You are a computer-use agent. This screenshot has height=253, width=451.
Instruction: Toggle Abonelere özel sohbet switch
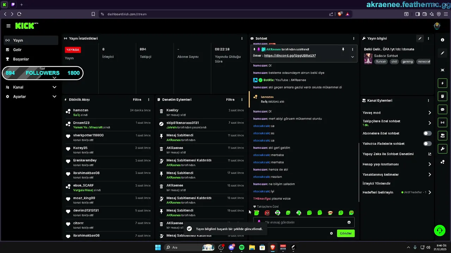pyautogui.click(x=427, y=133)
